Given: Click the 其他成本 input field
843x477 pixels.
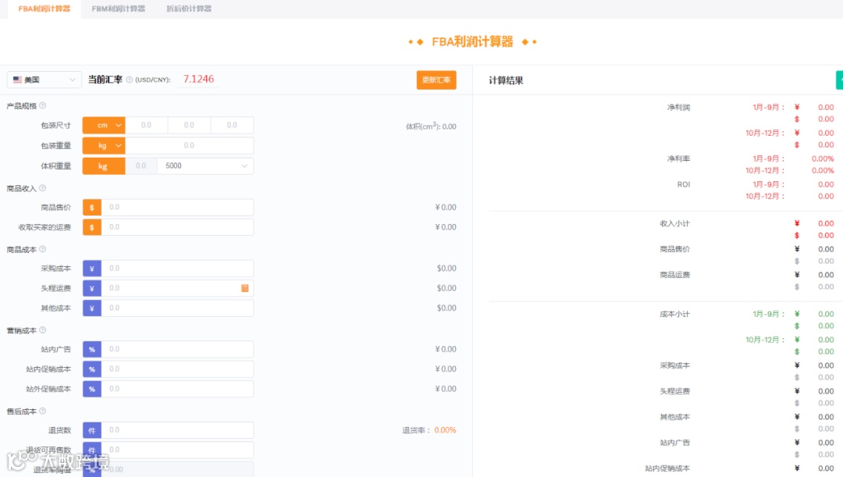Looking at the screenshot, I should pos(177,308).
